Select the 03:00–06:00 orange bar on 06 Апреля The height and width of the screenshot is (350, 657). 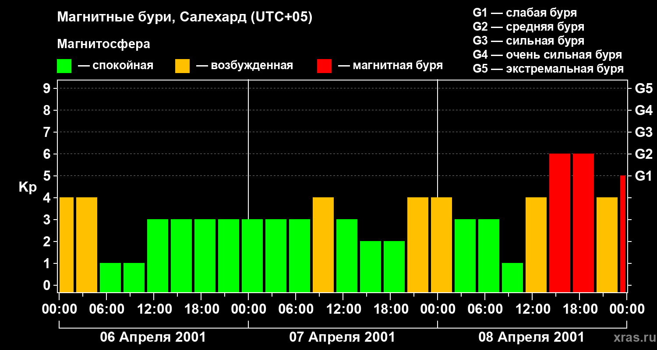coord(87,245)
